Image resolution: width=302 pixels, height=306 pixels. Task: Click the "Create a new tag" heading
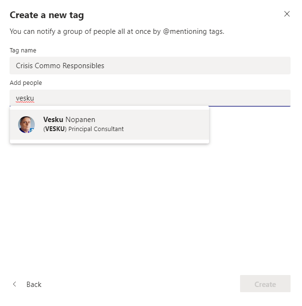47,15
